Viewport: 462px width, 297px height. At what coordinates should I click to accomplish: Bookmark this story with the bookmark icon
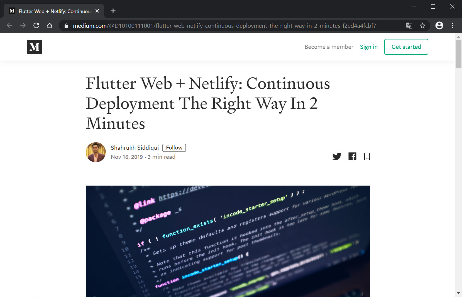coord(367,156)
